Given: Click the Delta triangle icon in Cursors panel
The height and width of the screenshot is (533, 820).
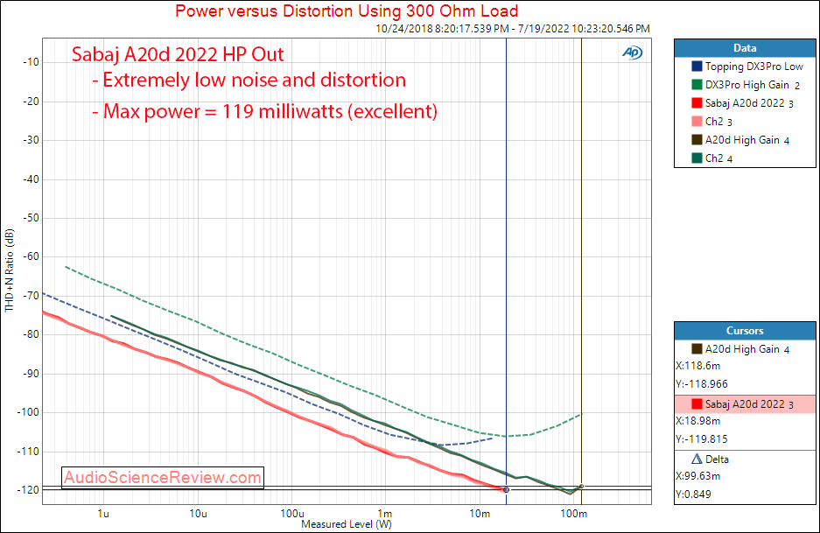Looking at the screenshot, I should tap(697, 459).
